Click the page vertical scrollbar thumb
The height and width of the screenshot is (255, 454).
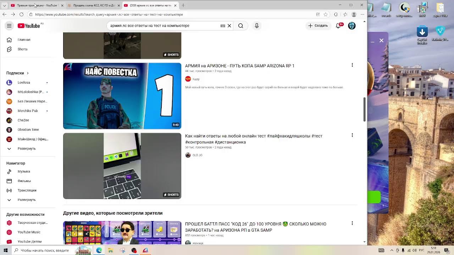click(x=364, y=109)
